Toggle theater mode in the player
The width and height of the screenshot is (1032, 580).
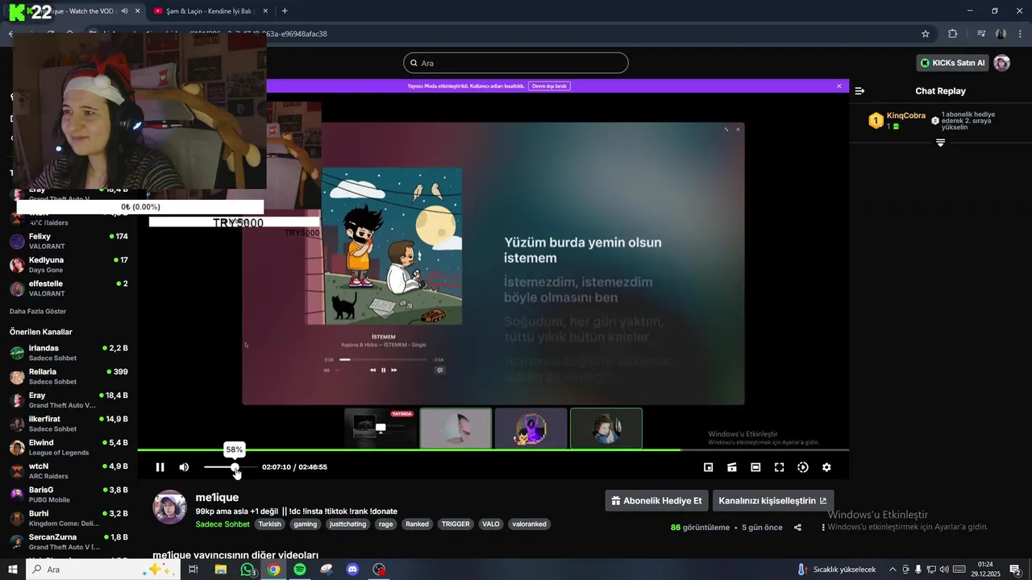755,467
